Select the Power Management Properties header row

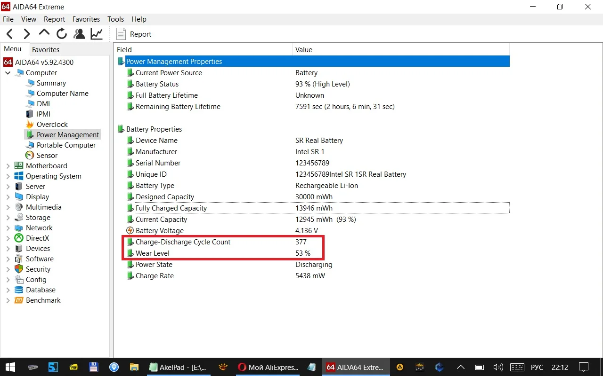pos(313,62)
